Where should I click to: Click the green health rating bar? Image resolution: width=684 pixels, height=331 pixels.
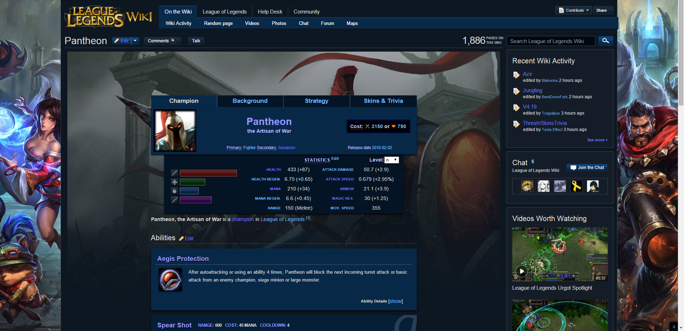click(x=192, y=182)
